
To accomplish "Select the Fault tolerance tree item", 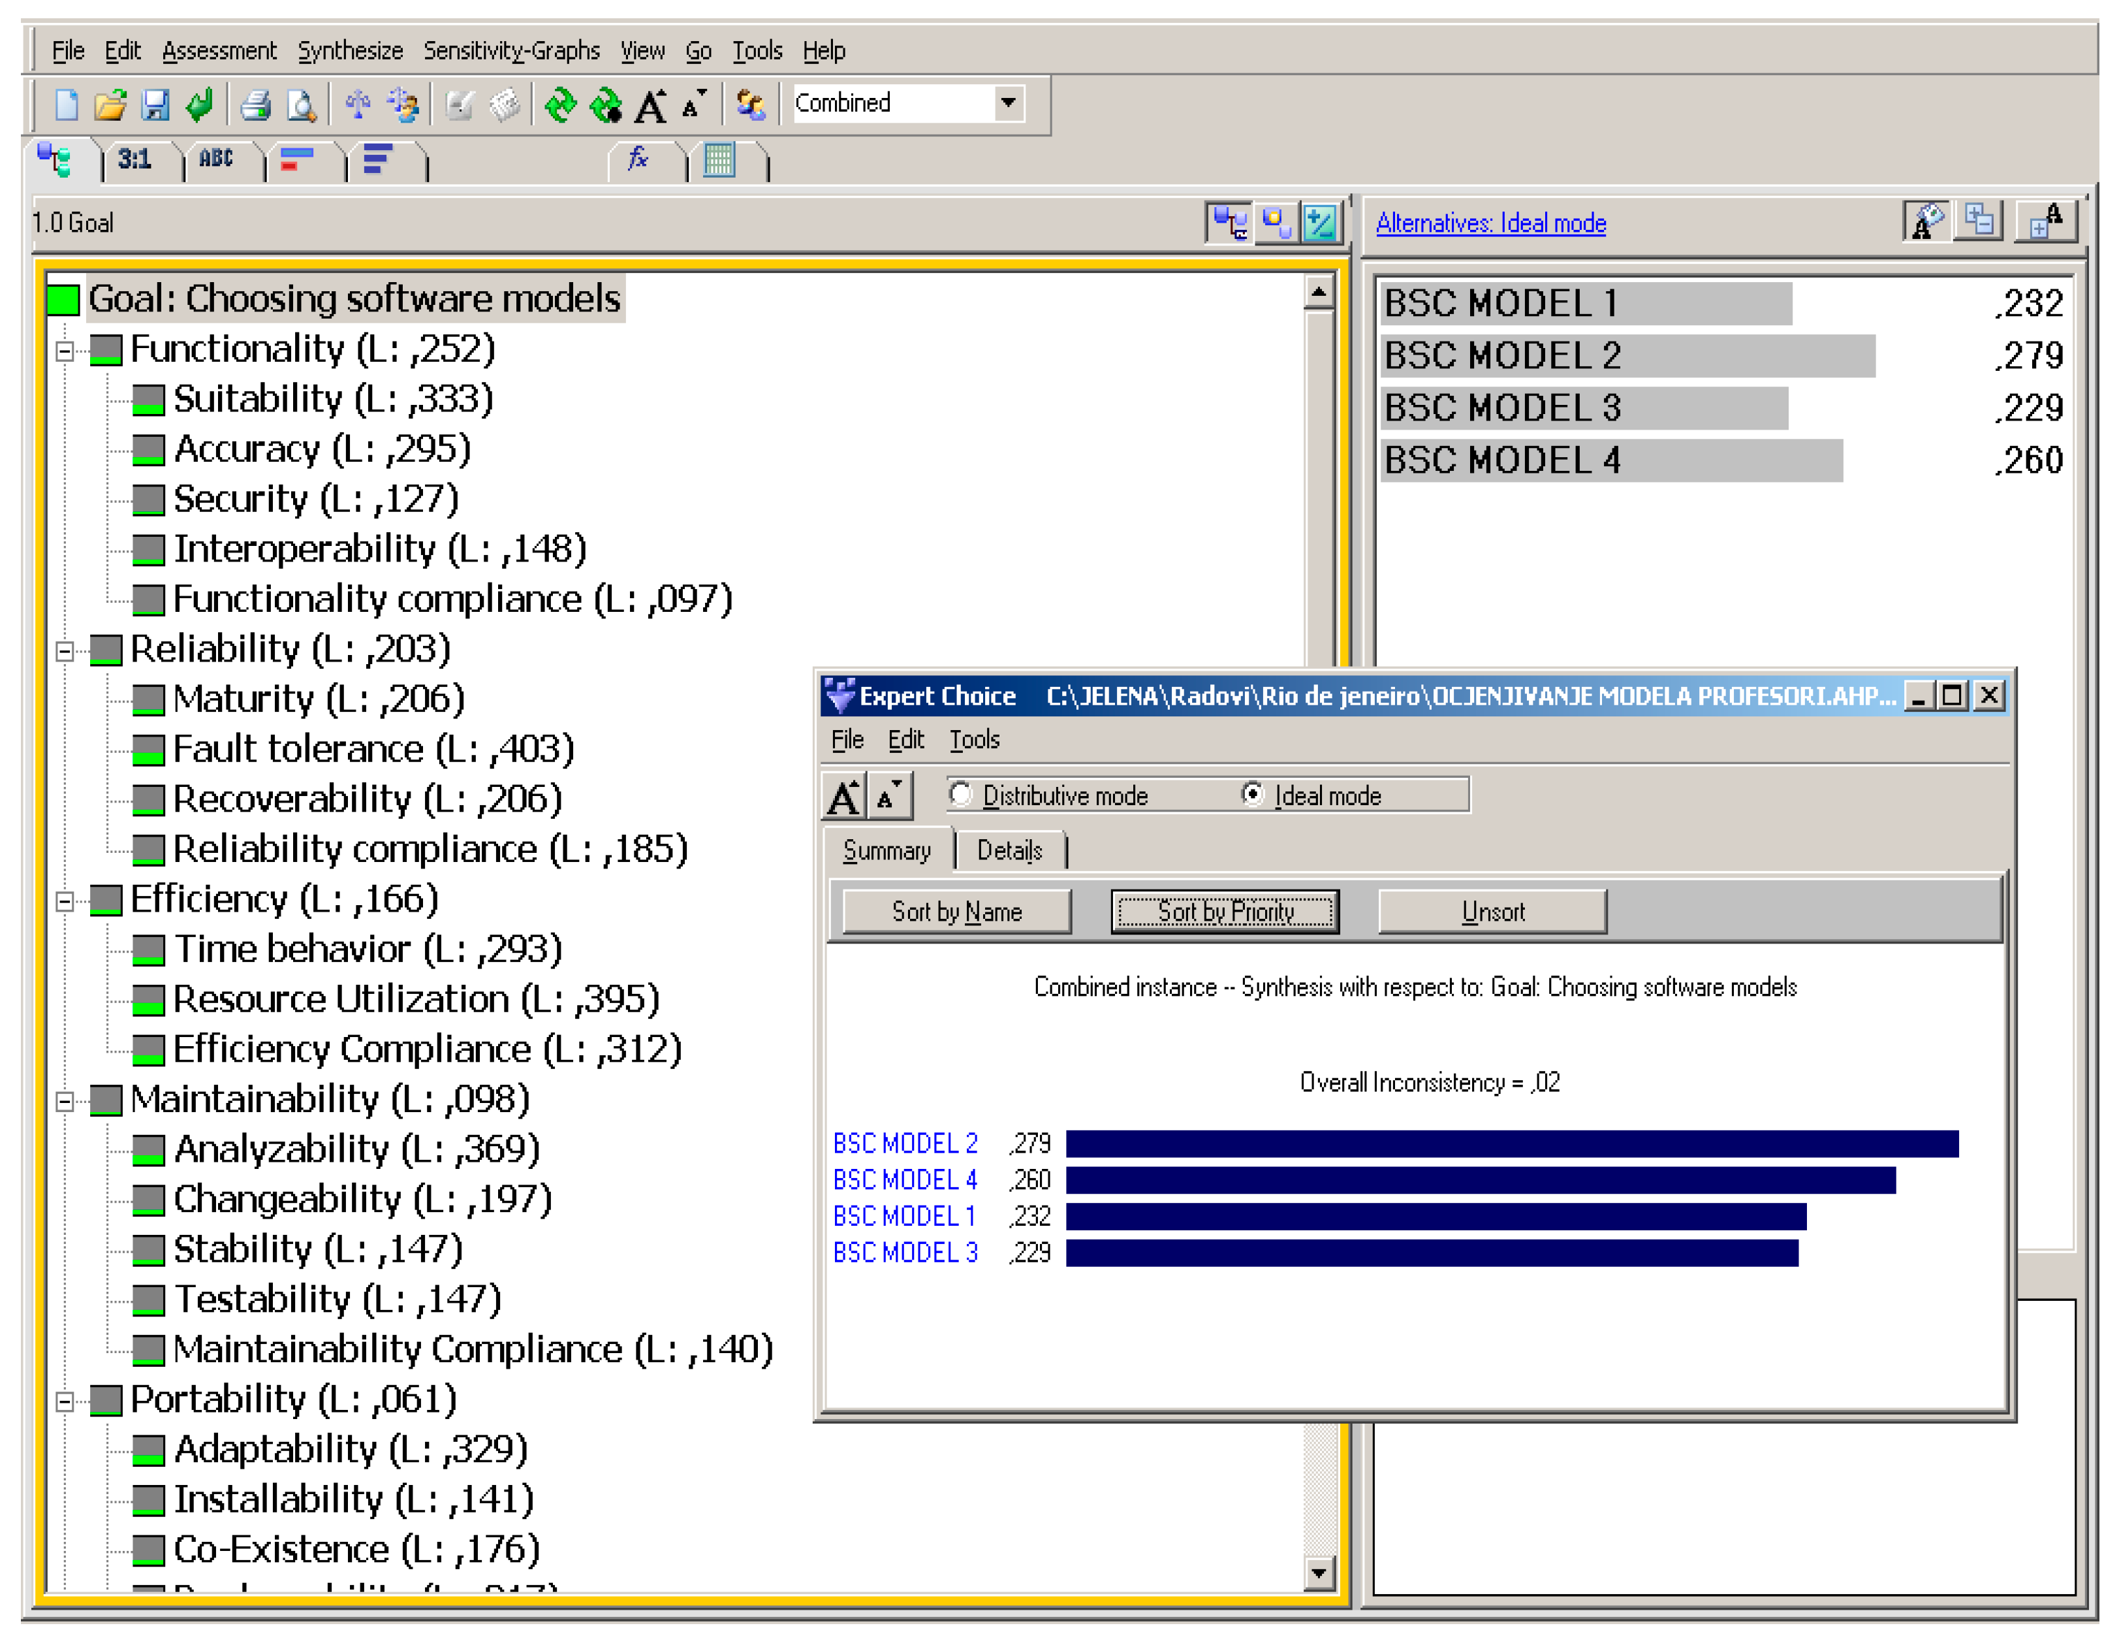I will pyautogui.click(x=373, y=750).
